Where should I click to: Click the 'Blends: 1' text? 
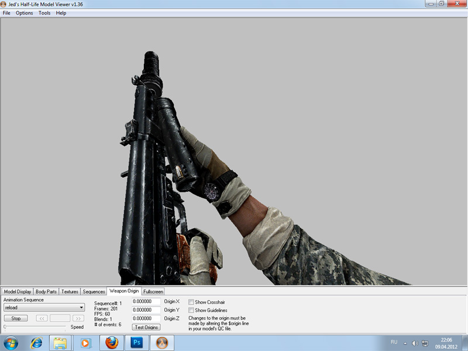[104, 319]
